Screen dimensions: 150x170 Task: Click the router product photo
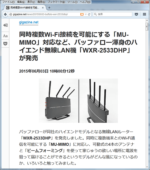tap(78, 100)
